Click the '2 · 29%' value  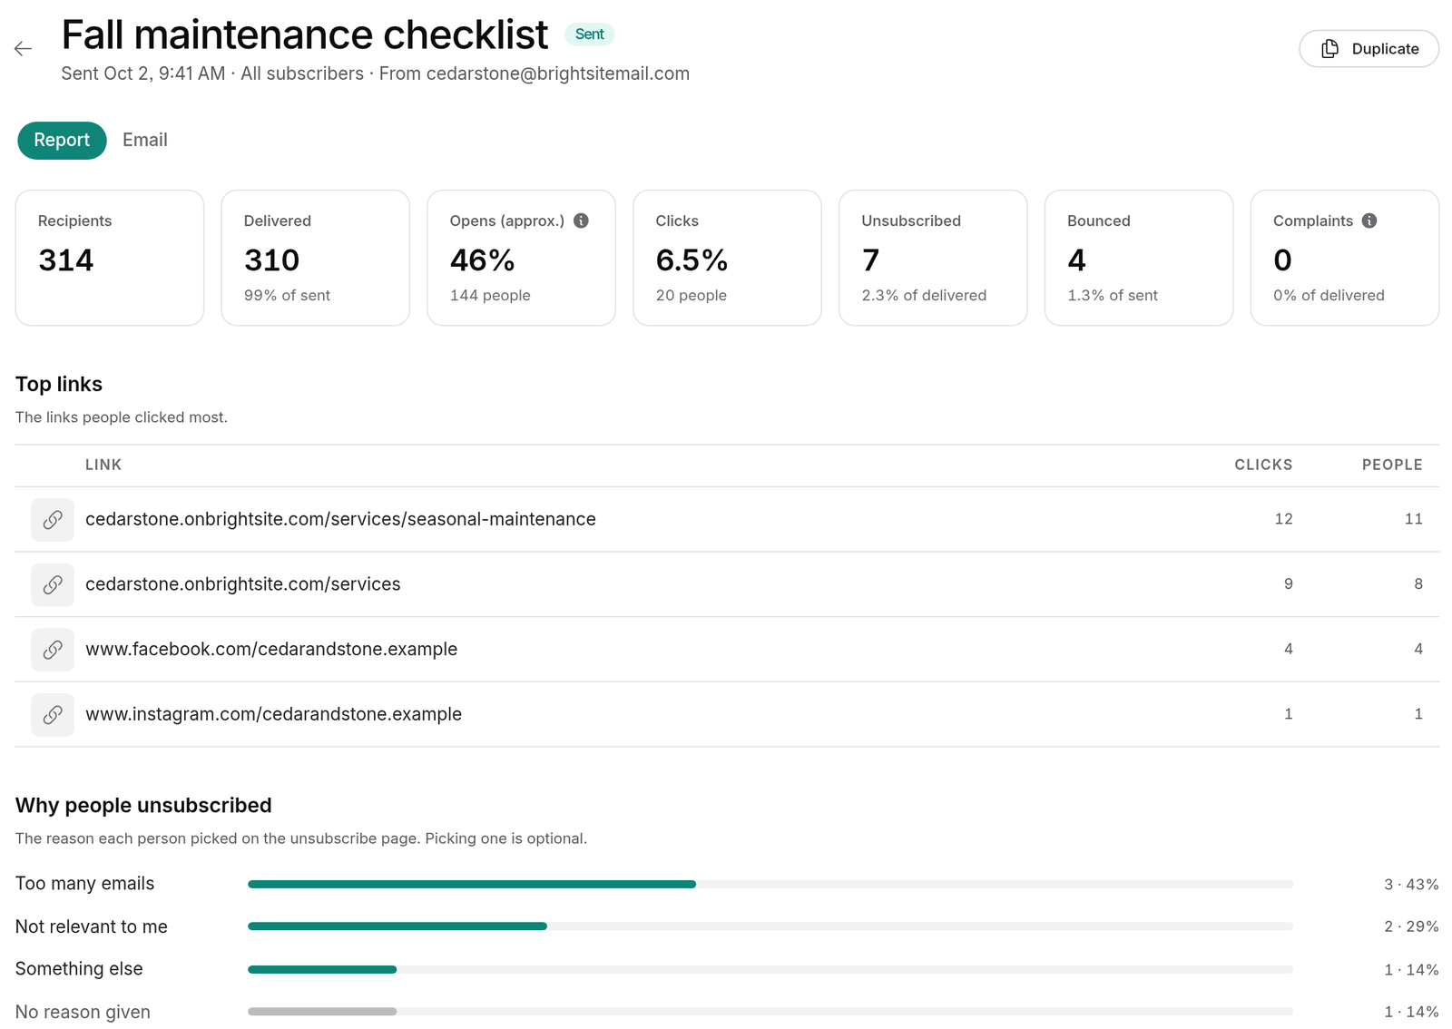(x=1411, y=926)
